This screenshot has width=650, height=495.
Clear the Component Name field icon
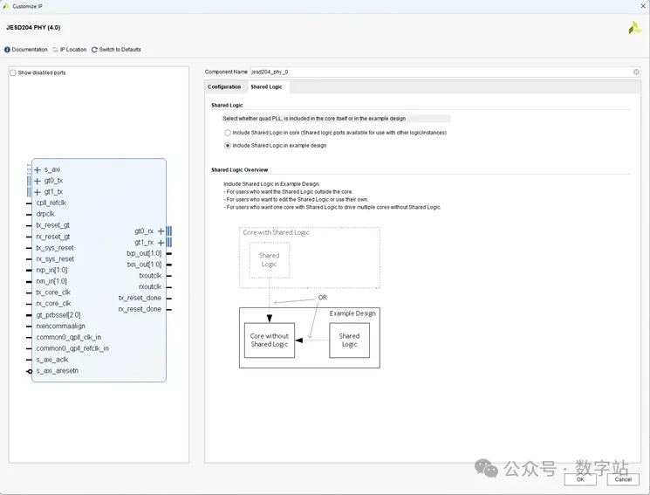[x=636, y=72]
